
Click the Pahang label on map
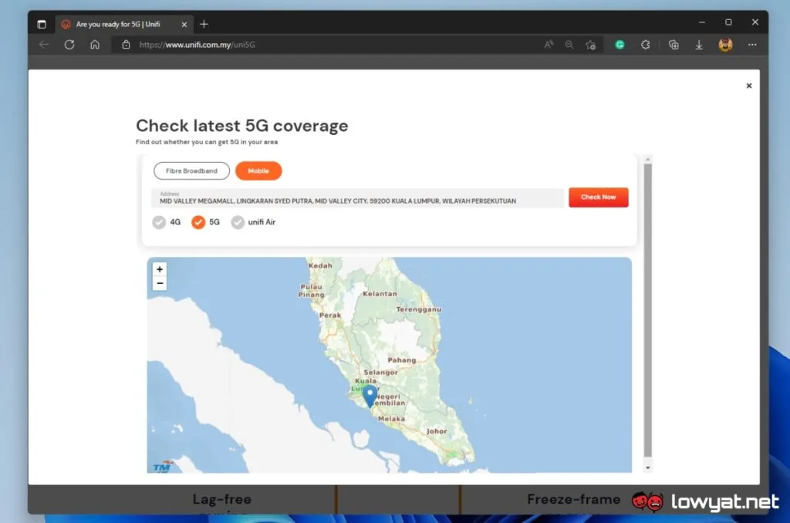click(401, 359)
